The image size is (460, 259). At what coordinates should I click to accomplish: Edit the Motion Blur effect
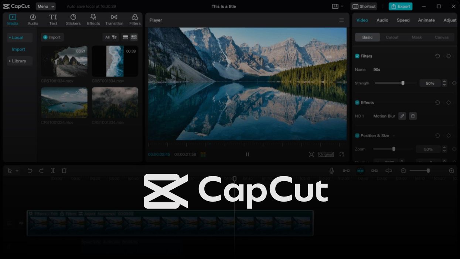click(x=402, y=116)
